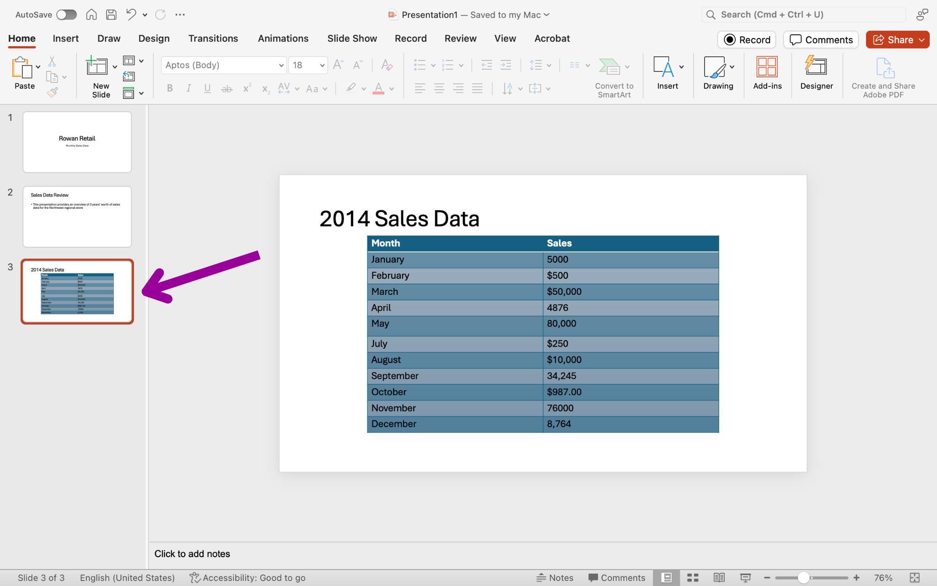The width and height of the screenshot is (937, 586).
Task: Click Center text alignment icon
Action: click(439, 88)
